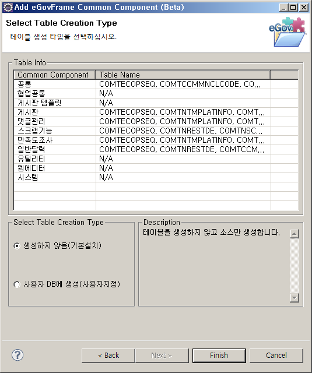Click the Description scrollbar down arrow
The height and width of the screenshot is (373, 312).
click(295, 298)
